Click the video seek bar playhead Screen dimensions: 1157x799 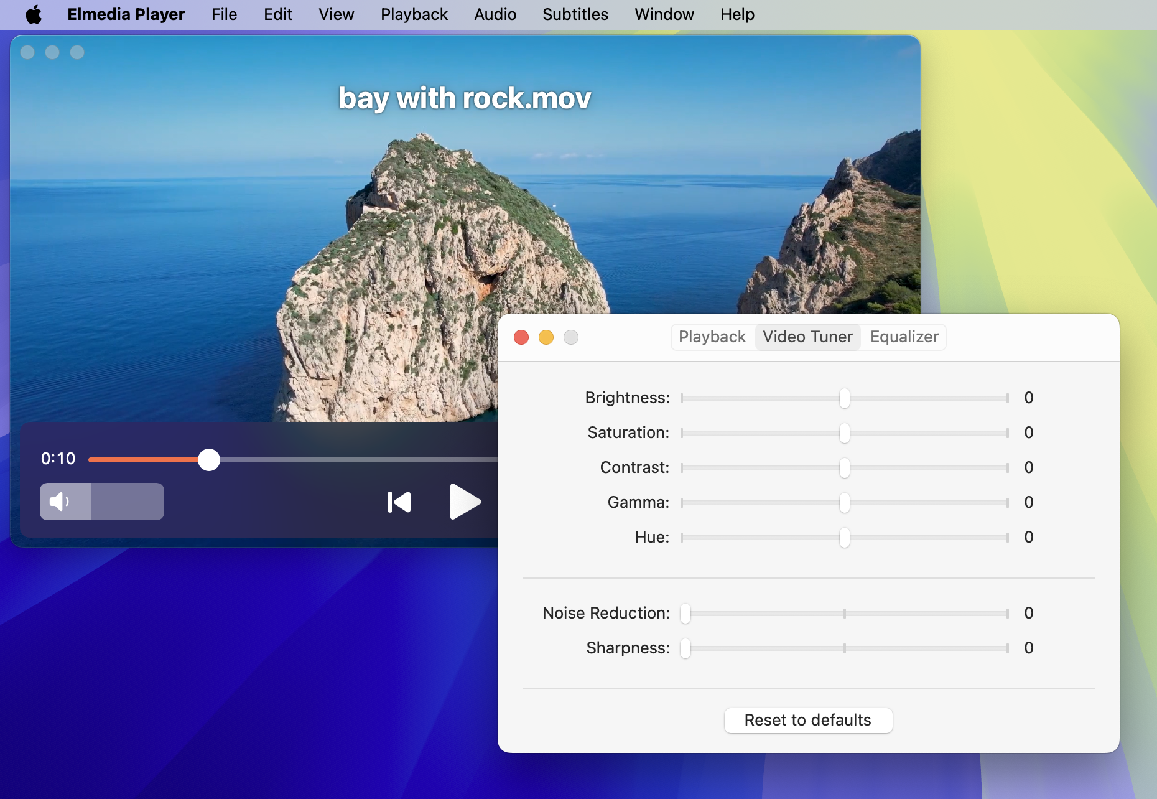point(209,460)
